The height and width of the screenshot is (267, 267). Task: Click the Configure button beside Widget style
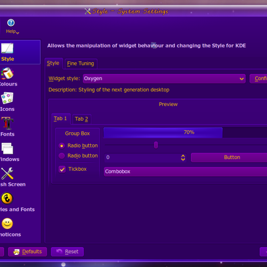(258, 79)
